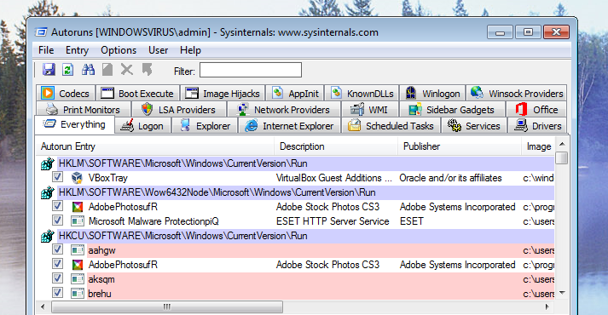The height and width of the screenshot is (315, 608).
Task: Click the Refresh toolbar icon
Action: tap(68, 70)
